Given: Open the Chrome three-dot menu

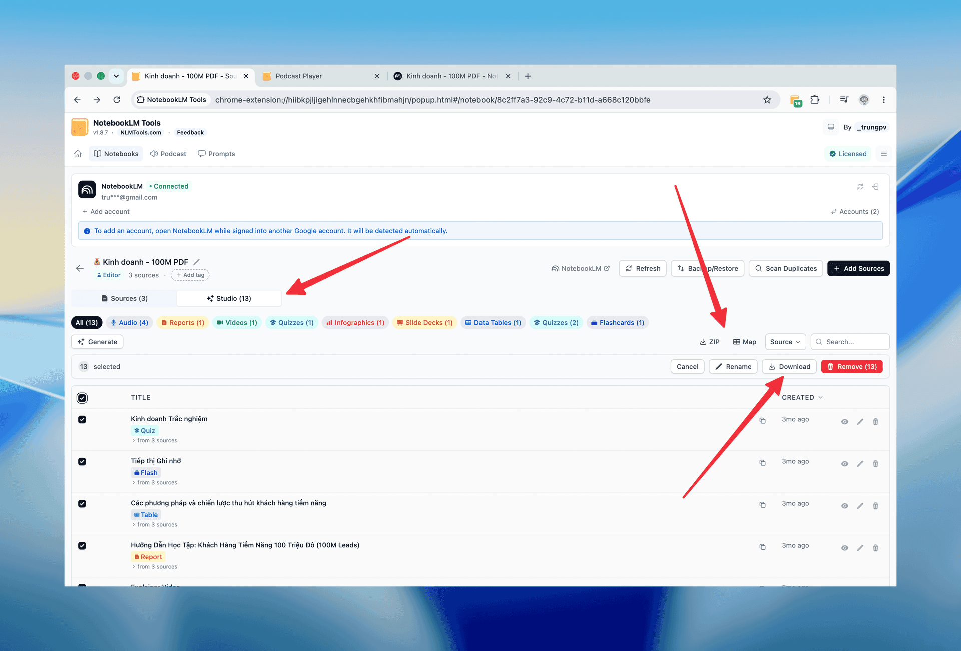Looking at the screenshot, I should tap(884, 100).
